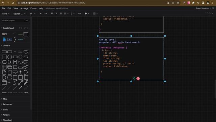The image size is (216, 122).
Task: Open the Stepan Naryshkov account dropdown
Action: pos(203,8)
